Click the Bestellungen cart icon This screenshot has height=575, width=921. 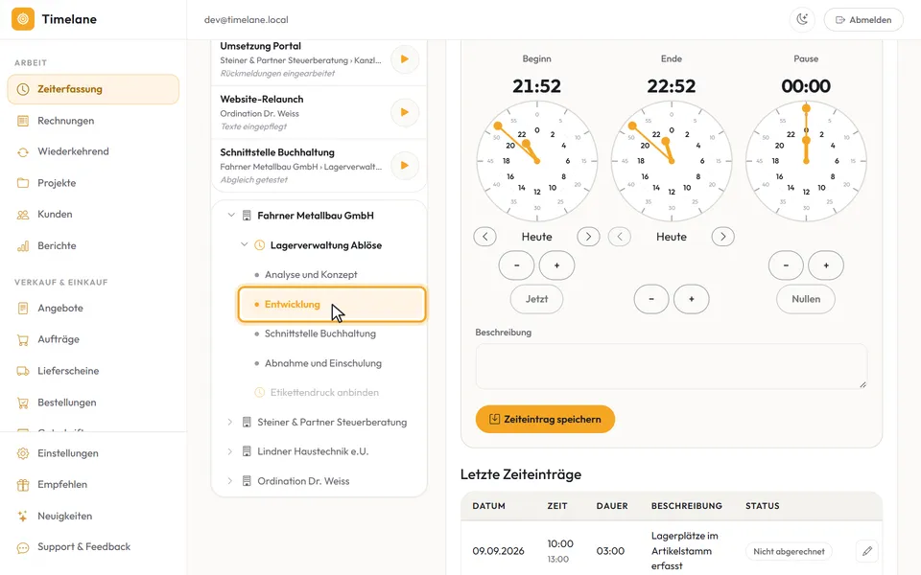23,402
